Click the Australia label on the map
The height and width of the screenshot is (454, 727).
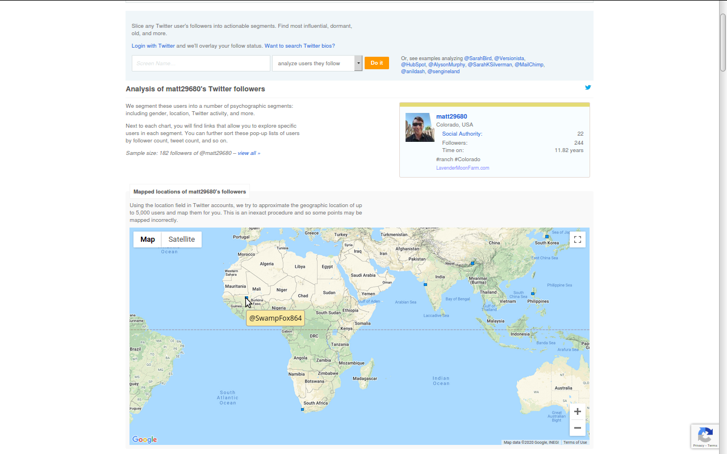pyautogui.click(x=563, y=388)
